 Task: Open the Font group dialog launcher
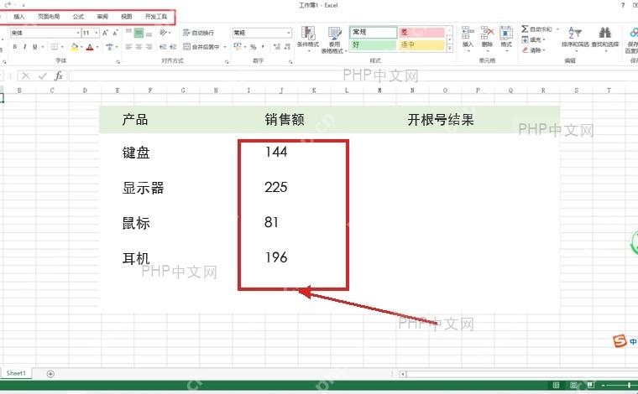[x=118, y=62]
